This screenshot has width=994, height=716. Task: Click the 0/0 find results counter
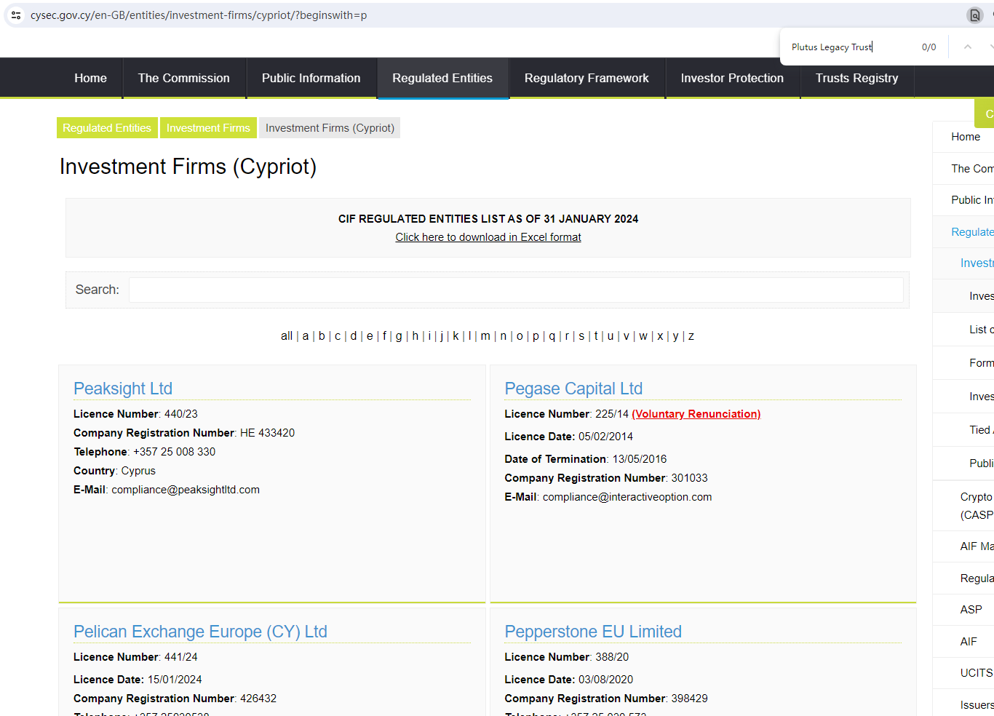pos(929,47)
